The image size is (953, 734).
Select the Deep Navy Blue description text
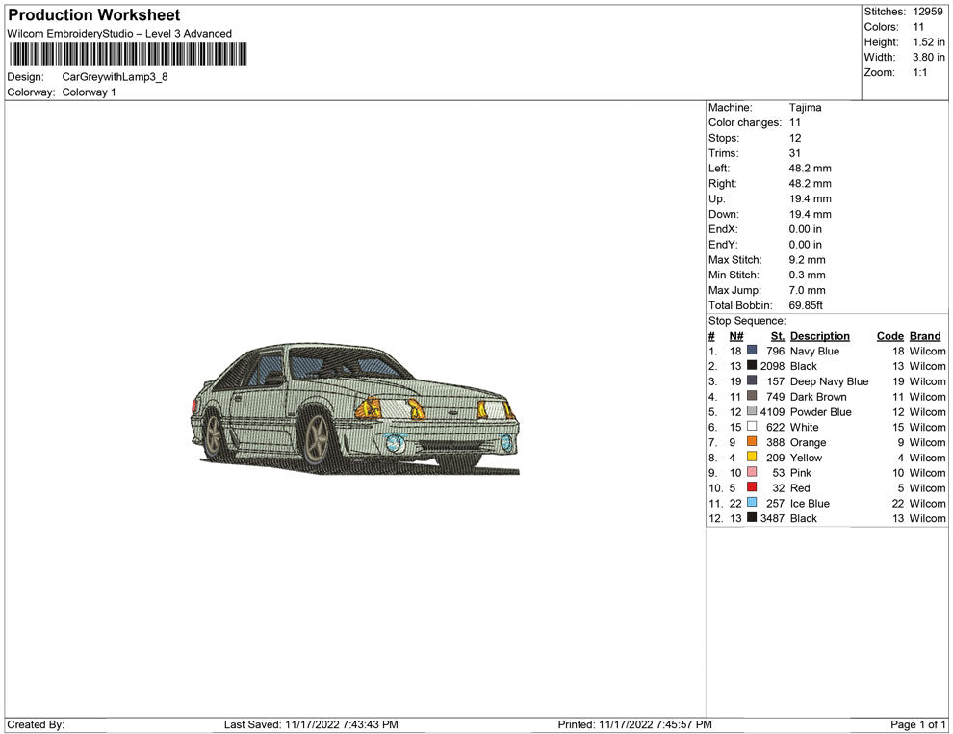point(829,381)
